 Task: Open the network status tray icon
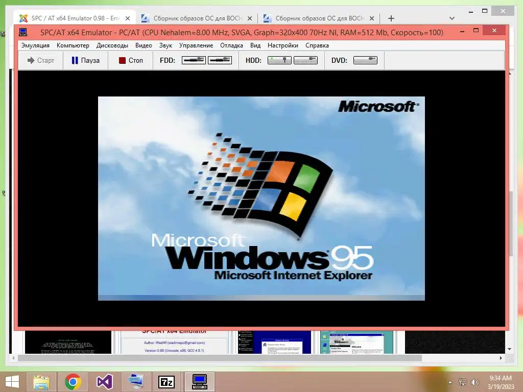(x=463, y=382)
